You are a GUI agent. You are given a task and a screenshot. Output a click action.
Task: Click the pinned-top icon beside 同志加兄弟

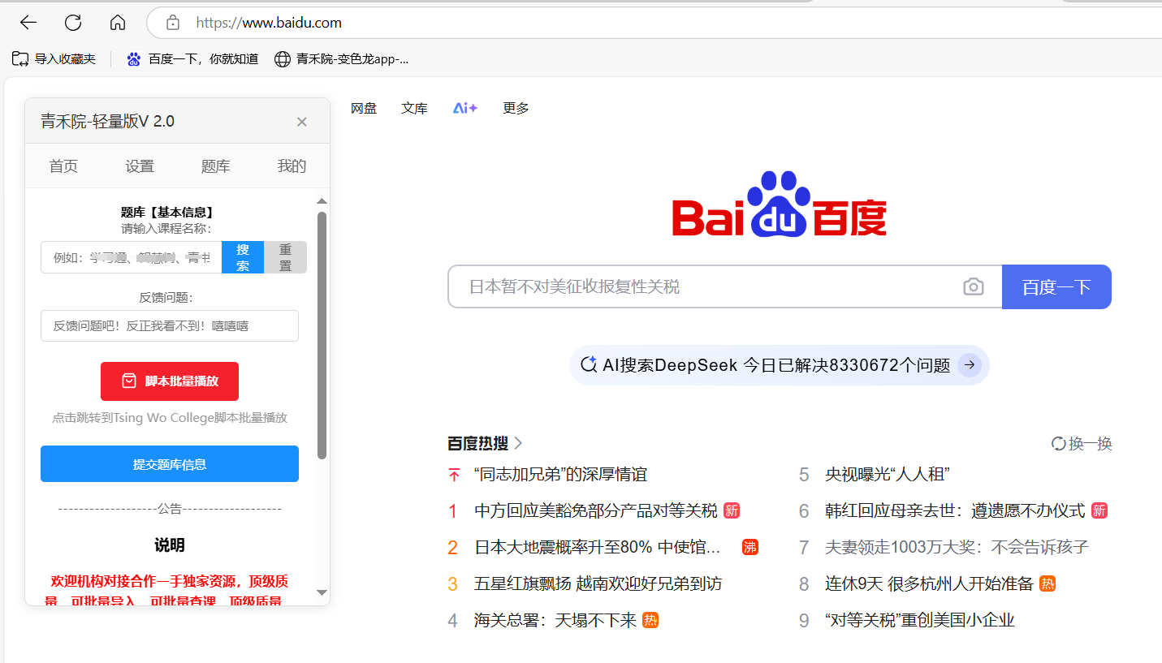pos(454,475)
